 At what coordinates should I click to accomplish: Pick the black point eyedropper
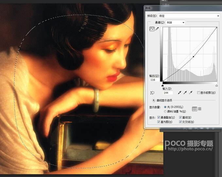click(x=179, y=93)
